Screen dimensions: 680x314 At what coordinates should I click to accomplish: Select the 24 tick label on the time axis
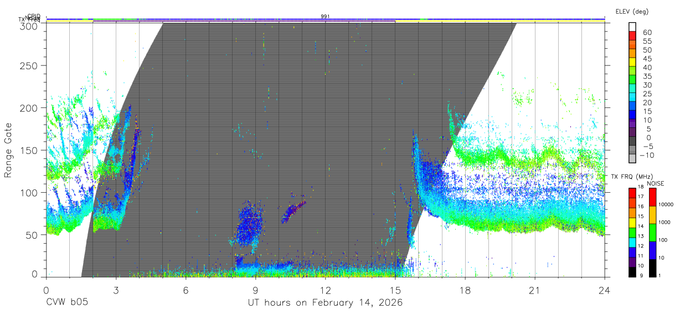click(605, 289)
